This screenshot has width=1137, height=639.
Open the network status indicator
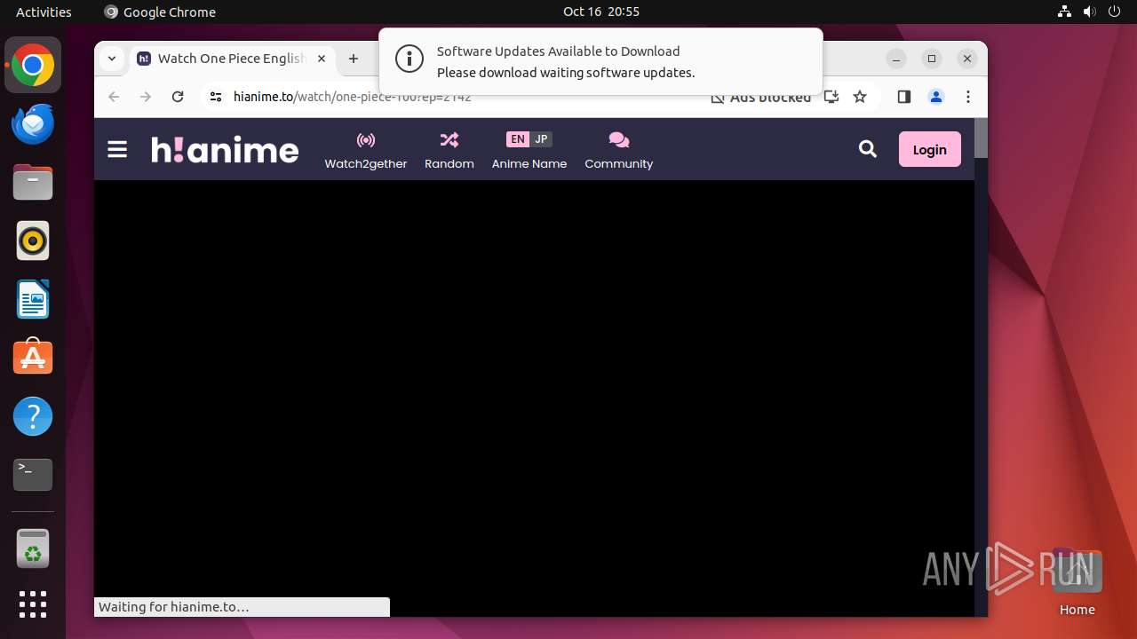(1065, 12)
